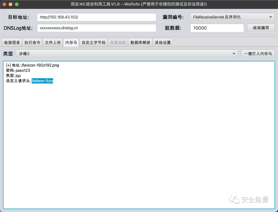278x212 pixels.
Task: Click the red close window button
Action: click(x=4, y=4)
